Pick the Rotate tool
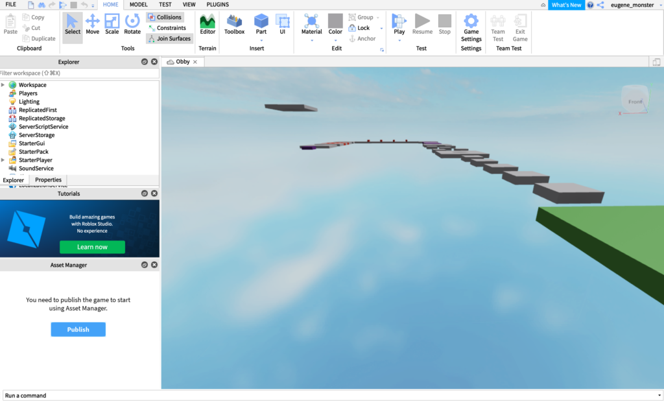The height and width of the screenshot is (402, 664). coord(132,25)
